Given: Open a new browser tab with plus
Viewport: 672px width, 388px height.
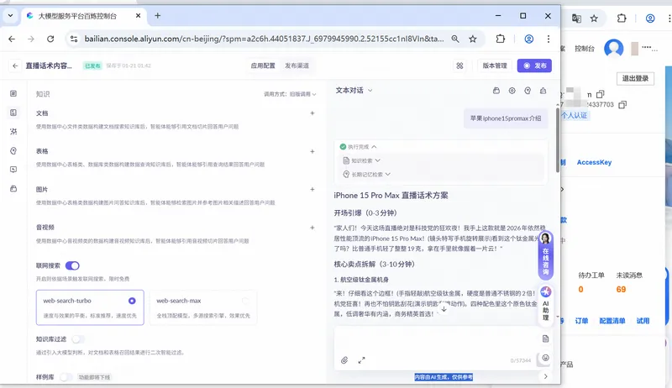Looking at the screenshot, I should point(157,16).
